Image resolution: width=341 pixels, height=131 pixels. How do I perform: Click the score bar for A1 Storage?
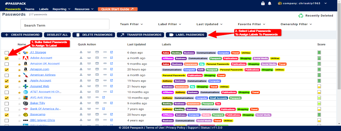coord(319,53)
